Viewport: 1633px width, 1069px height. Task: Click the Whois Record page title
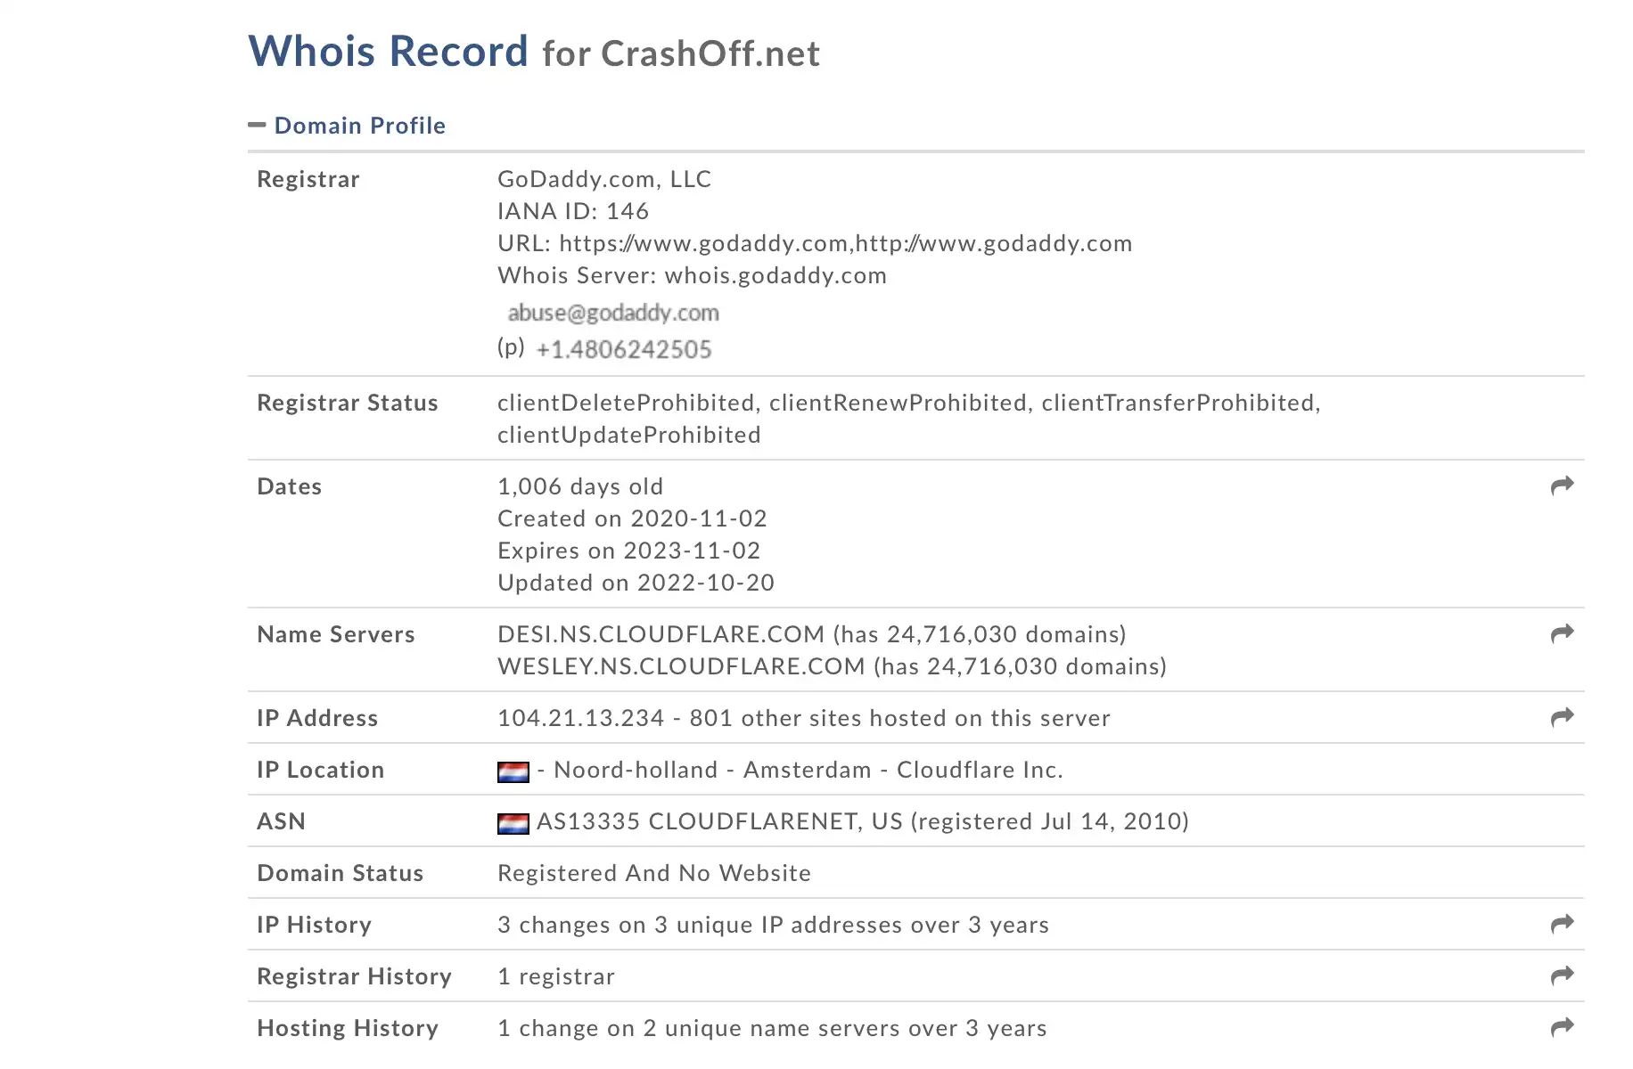(x=534, y=52)
